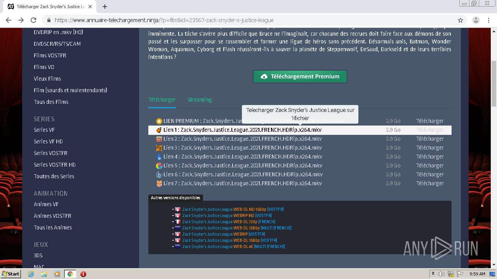Open Animes VOSTFR sidebar link
This screenshot has width=497, height=279.
[x=52, y=216]
